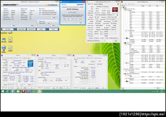Click the purple CPU-Z taskbar icon
The width and height of the screenshot is (166, 117).
tap(28, 91)
